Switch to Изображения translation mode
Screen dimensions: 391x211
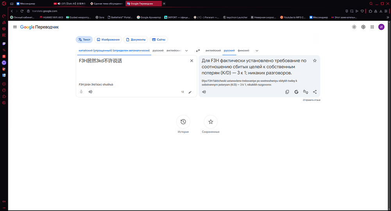click(108, 40)
